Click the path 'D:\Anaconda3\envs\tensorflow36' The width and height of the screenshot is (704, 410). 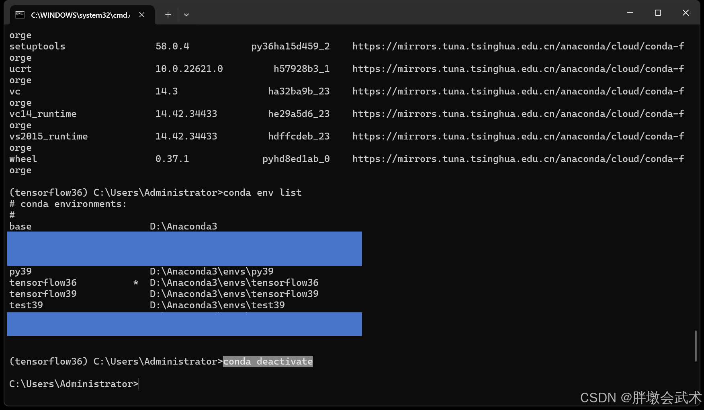pos(234,283)
